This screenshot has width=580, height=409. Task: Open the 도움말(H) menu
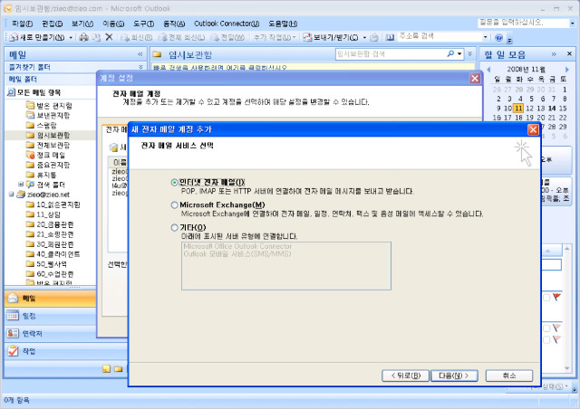283,24
